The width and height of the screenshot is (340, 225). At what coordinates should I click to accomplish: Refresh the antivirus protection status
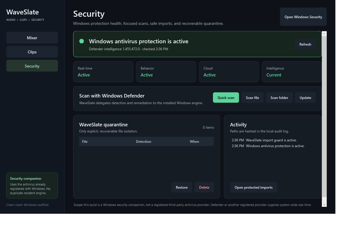point(305,44)
